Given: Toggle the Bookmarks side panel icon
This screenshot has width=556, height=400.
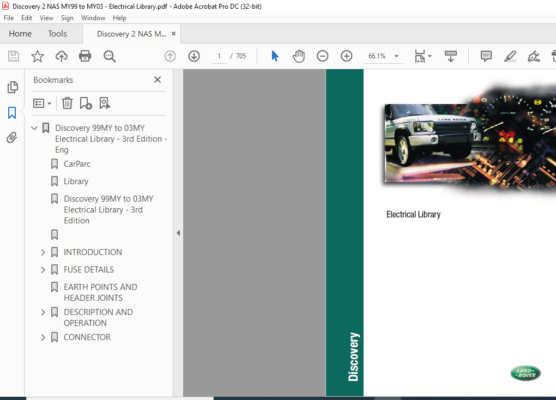Looking at the screenshot, I should (12, 113).
